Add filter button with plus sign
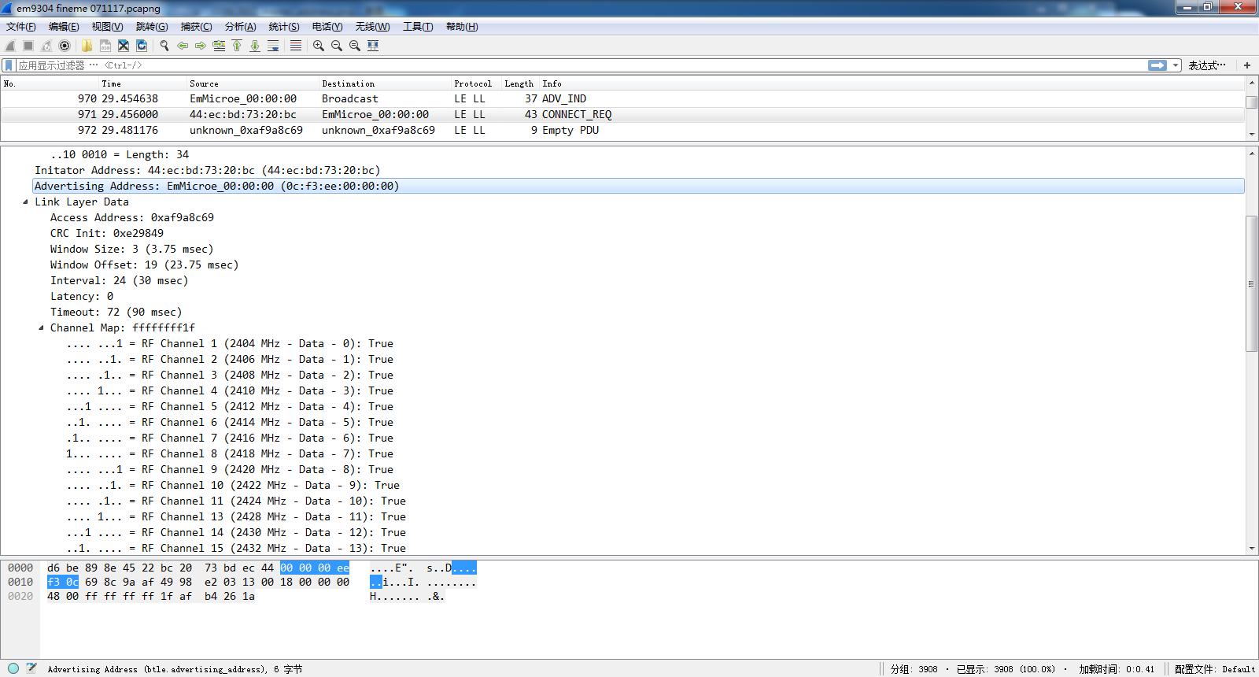The width and height of the screenshot is (1259, 677). (1247, 65)
